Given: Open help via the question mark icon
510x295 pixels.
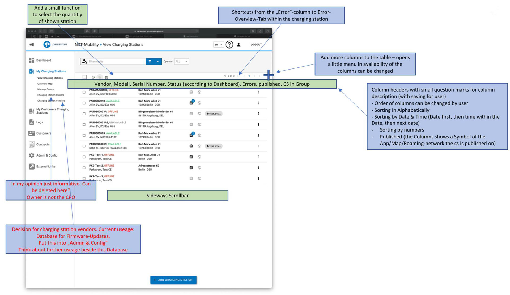Looking at the screenshot, I should tap(229, 44).
